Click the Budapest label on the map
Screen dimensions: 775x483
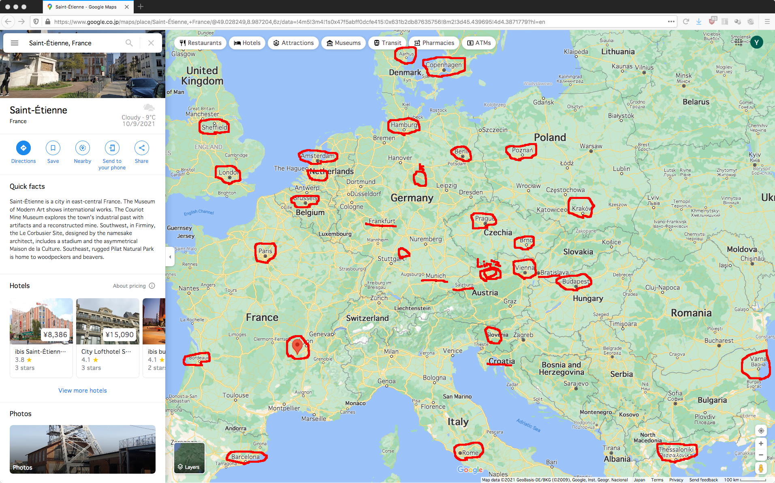(x=576, y=282)
